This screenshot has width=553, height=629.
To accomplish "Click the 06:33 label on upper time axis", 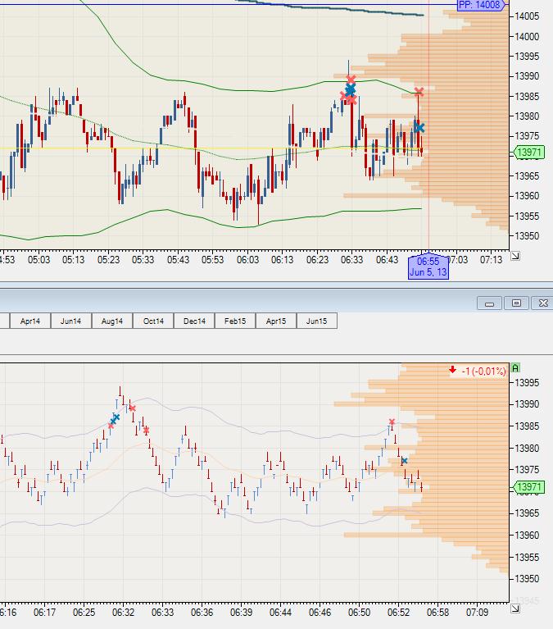I will pos(351,260).
